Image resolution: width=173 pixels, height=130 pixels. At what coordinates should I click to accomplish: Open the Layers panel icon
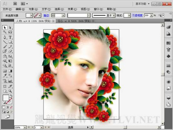point(169,98)
